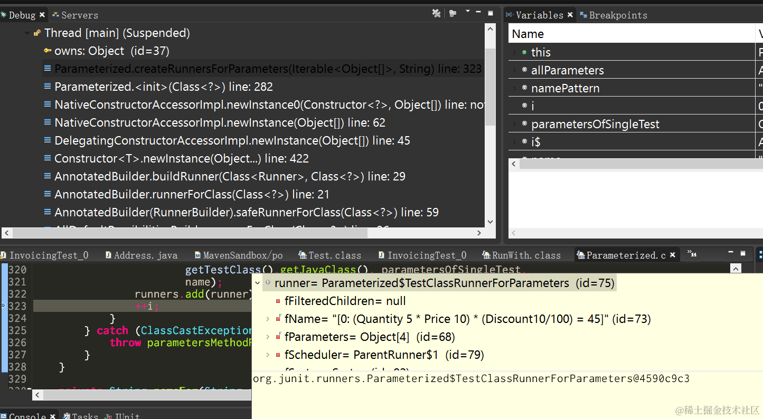Open the MavenSandbox/po editor tab
This screenshot has width=763, height=419.
(239, 255)
